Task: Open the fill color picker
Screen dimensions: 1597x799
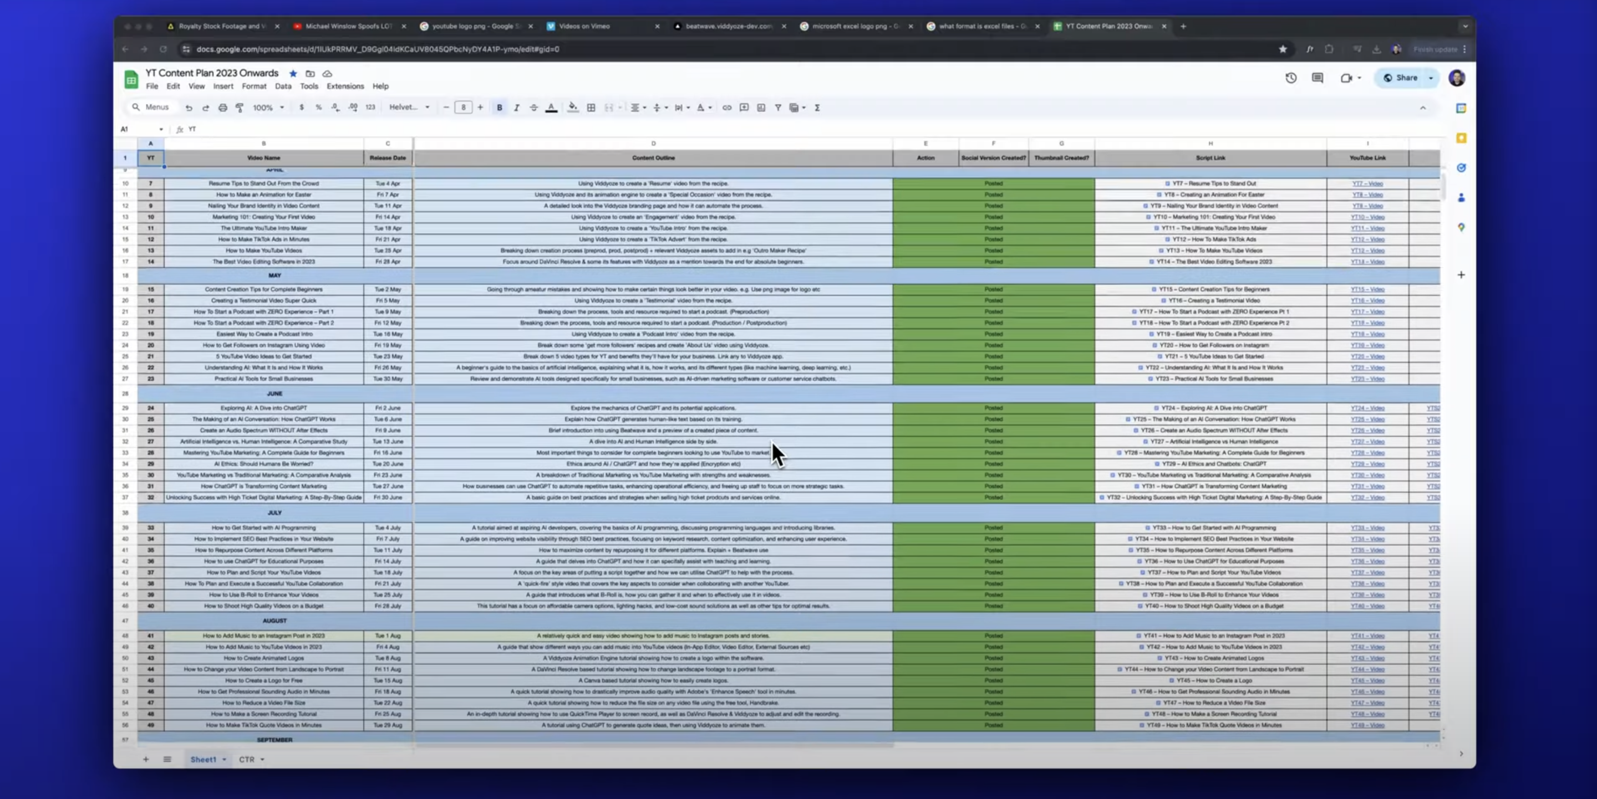Action: pos(573,108)
